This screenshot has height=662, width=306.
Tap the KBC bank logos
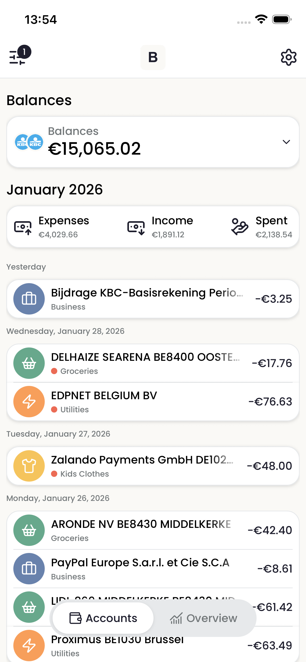[29, 142]
